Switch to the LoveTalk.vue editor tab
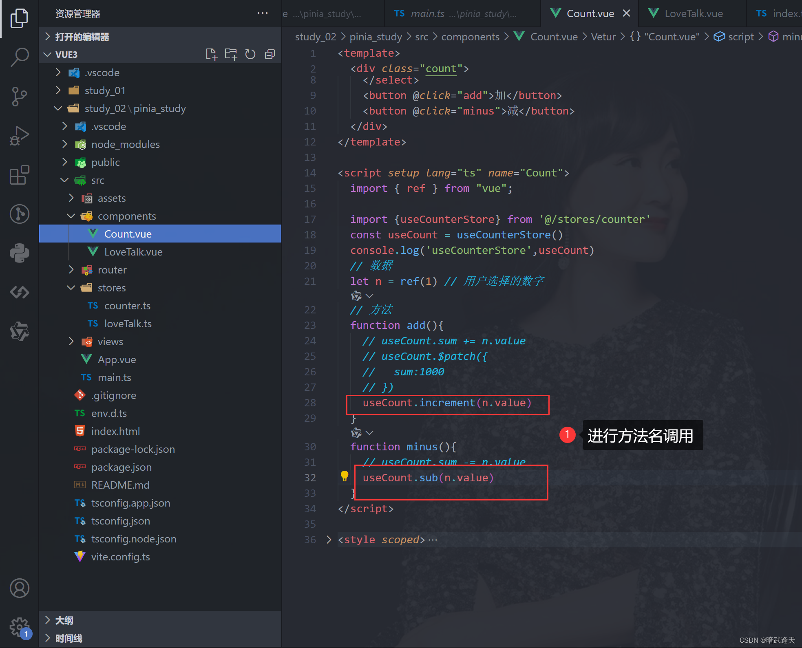Screen dimensions: 802x648 coord(692,13)
